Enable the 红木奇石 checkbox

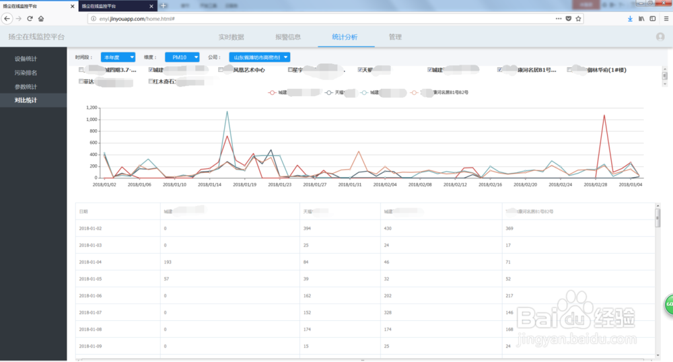point(151,81)
